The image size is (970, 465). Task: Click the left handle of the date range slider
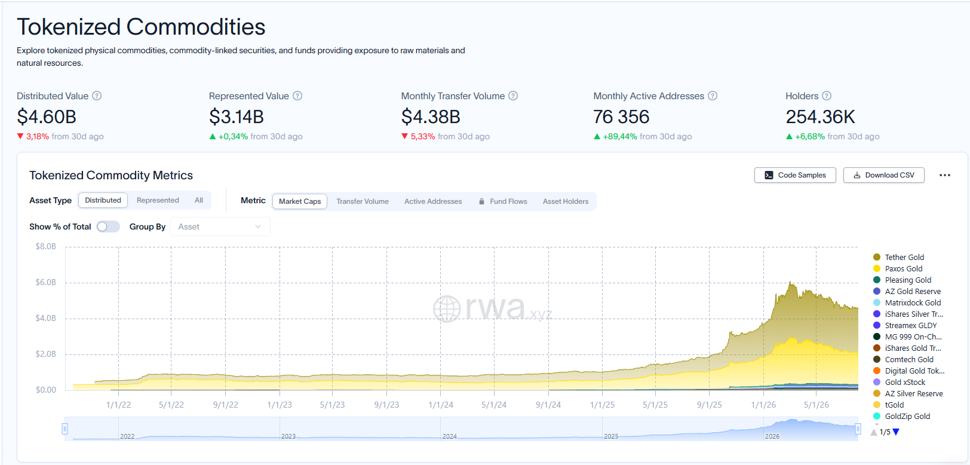[65, 429]
